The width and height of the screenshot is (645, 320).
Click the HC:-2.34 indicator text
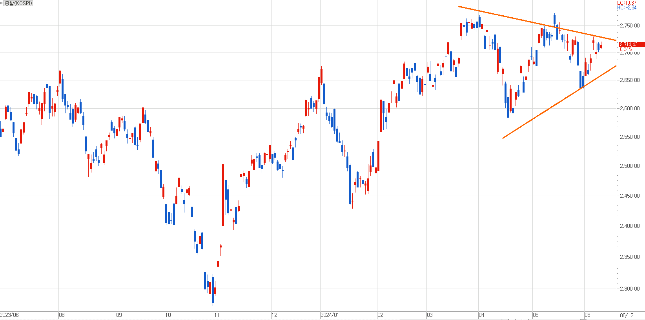(627, 7)
